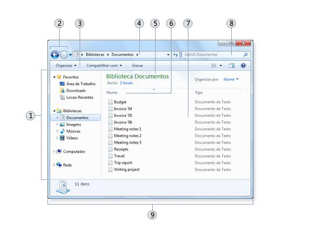The height and width of the screenshot is (225, 309).
Task: Expand the Rede node
Action: pos(54,165)
